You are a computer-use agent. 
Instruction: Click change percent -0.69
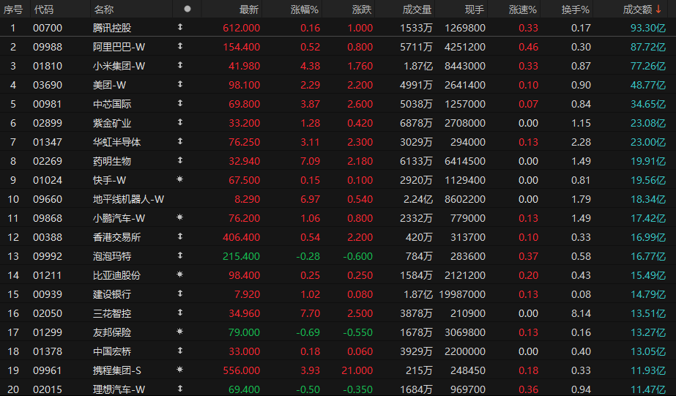(308, 332)
